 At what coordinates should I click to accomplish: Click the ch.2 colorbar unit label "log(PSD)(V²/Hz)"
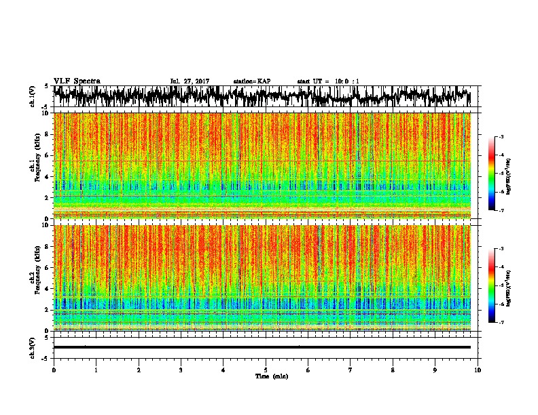coord(509,289)
